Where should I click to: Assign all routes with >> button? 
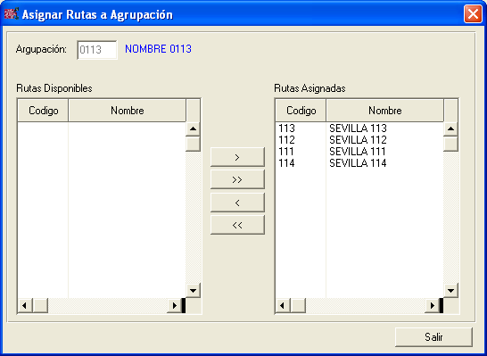pos(237,179)
